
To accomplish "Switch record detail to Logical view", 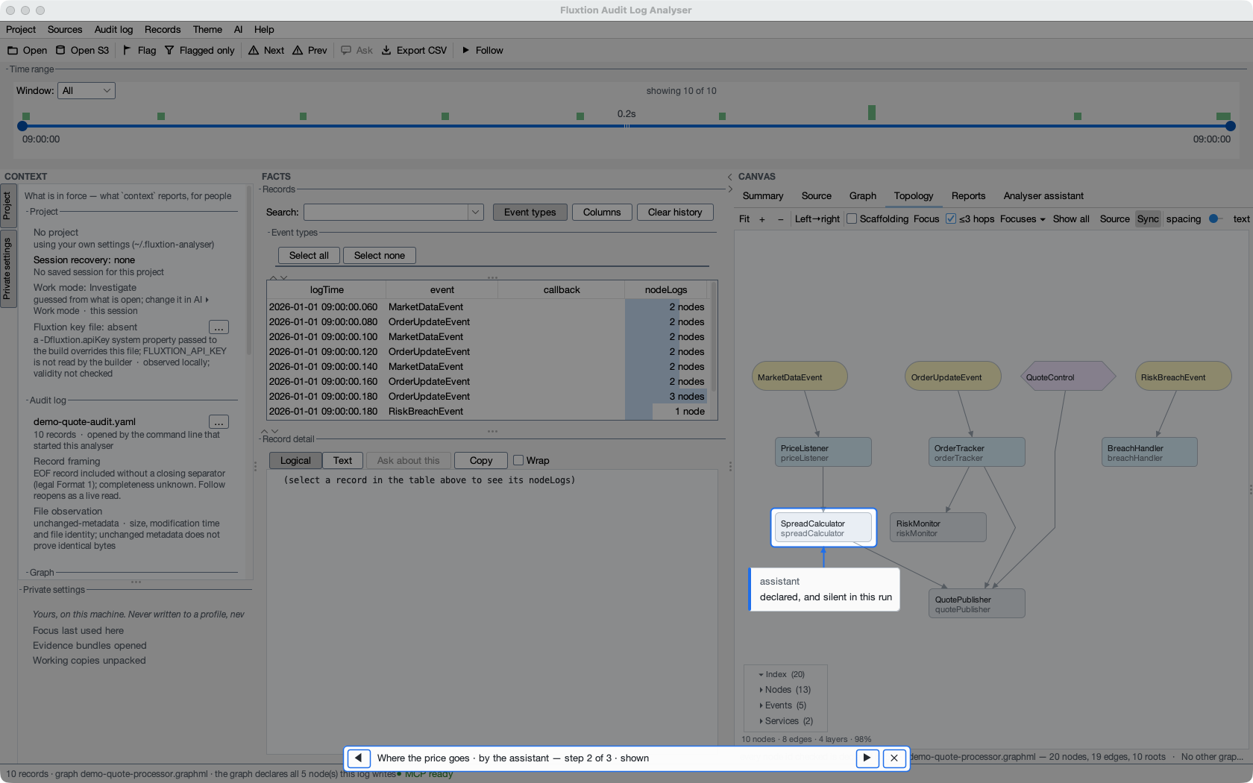I will click(295, 460).
